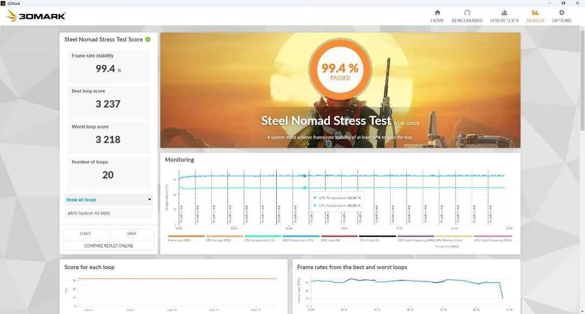Click COMPARE RESULT ONLINE
Image resolution: width=585 pixels, height=314 pixels.
pos(108,246)
